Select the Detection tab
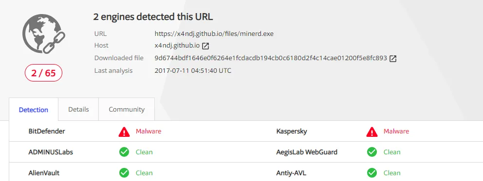The height and width of the screenshot is (181, 483). coord(34,110)
